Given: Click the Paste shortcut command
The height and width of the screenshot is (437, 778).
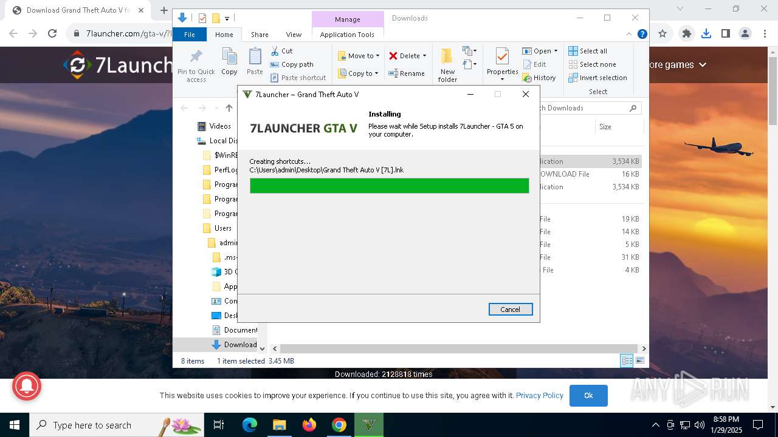Looking at the screenshot, I should [298, 78].
